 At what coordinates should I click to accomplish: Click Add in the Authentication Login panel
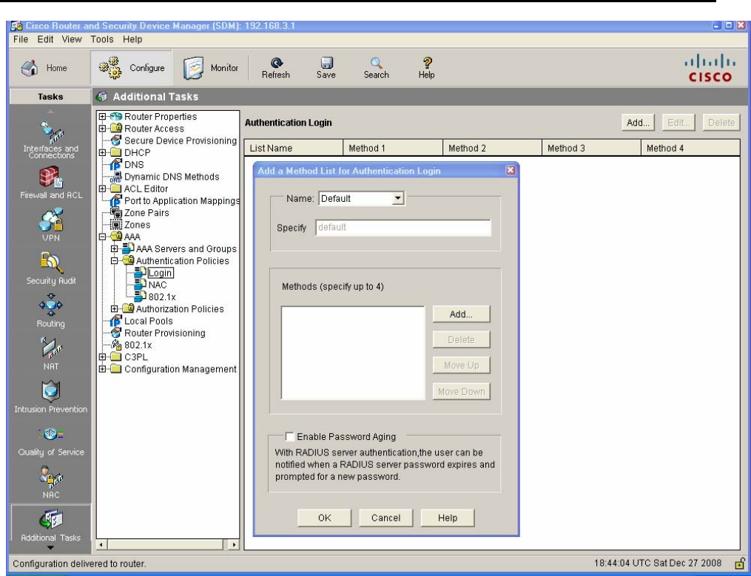click(638, 123)
